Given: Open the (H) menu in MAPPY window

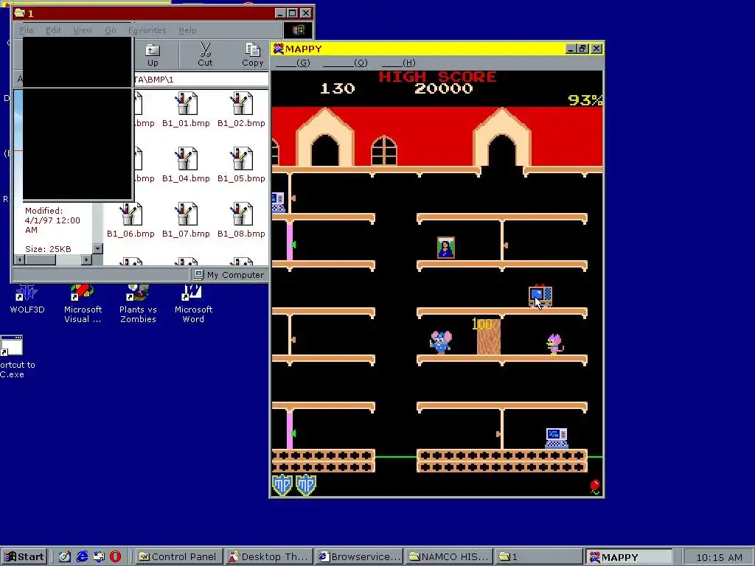Looking at the screenshot, I should click(399, 63).
